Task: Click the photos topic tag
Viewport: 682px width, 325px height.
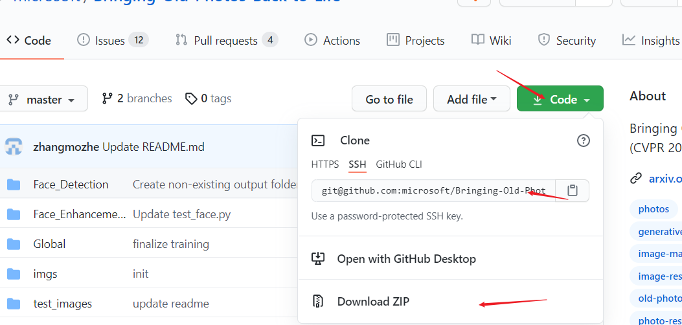Action: pyautogui.click(x=654, y=209)
